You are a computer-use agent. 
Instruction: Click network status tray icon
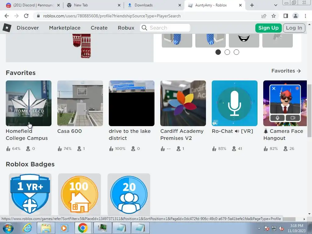coord(274,228)
